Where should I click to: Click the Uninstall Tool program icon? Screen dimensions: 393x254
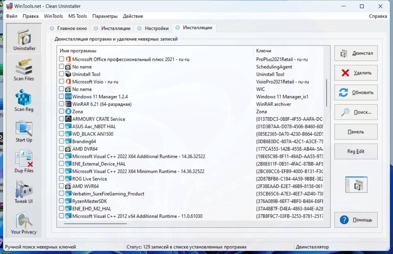coord(68,74)
